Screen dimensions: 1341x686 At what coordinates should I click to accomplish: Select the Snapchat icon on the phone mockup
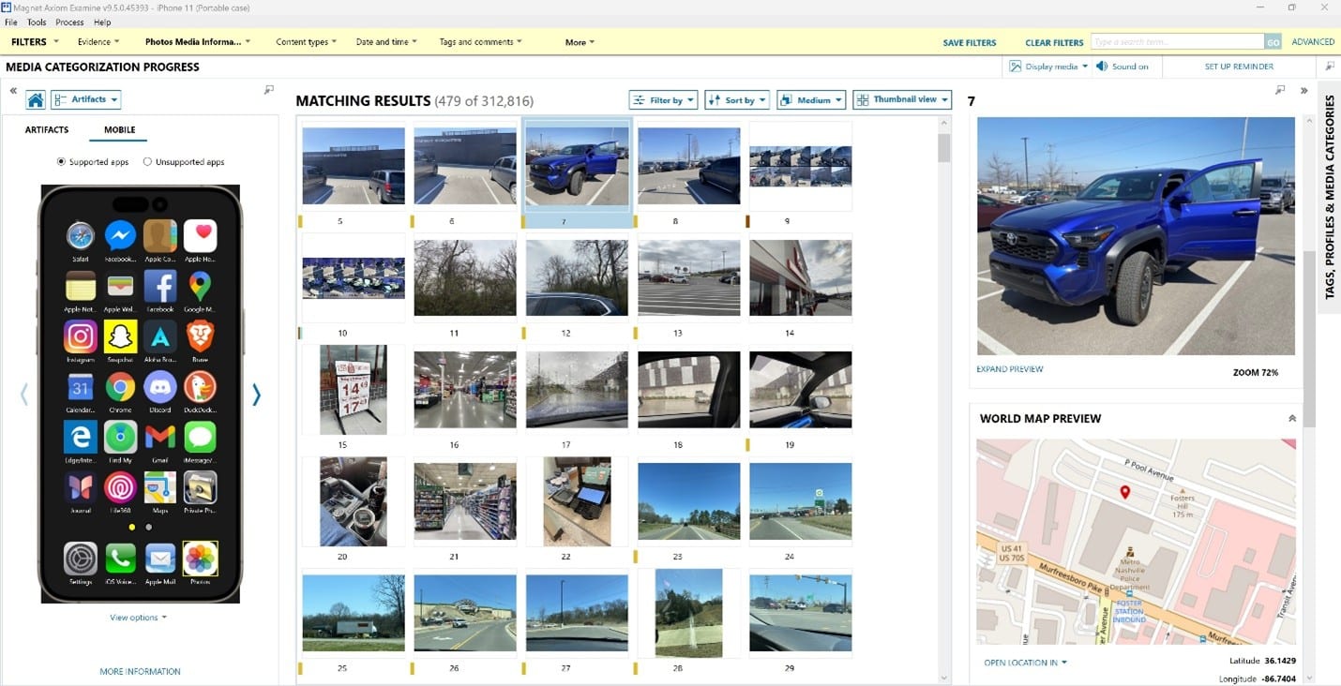tap(120, 337)
